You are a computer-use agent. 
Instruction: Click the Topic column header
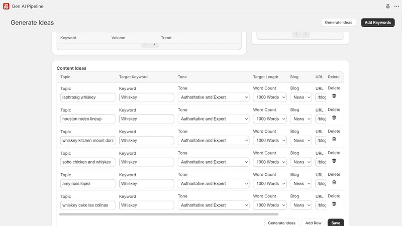pyautogui.click(x=65, y=77)
